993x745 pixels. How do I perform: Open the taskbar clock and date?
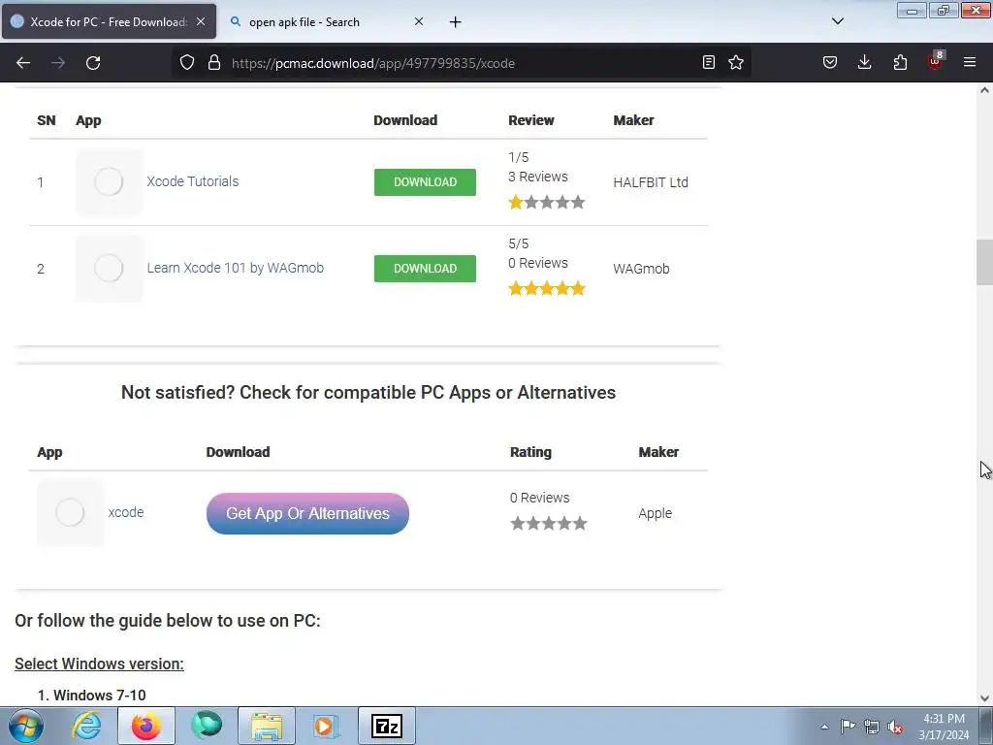944,727
